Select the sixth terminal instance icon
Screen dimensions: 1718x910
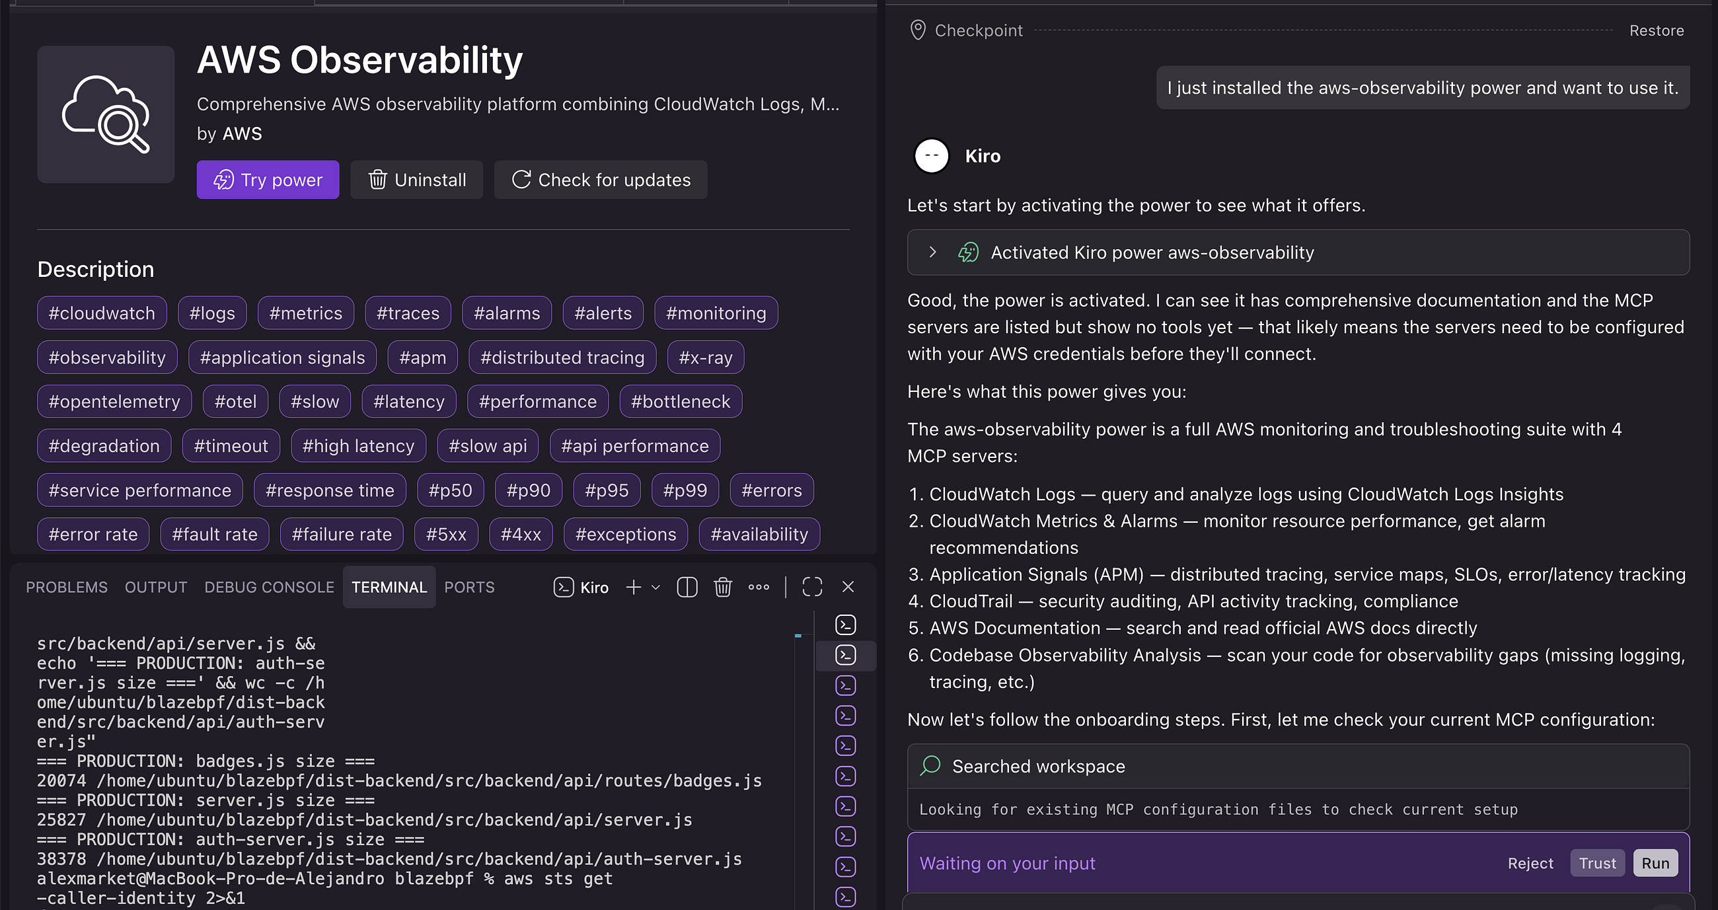tap(846, 776)
